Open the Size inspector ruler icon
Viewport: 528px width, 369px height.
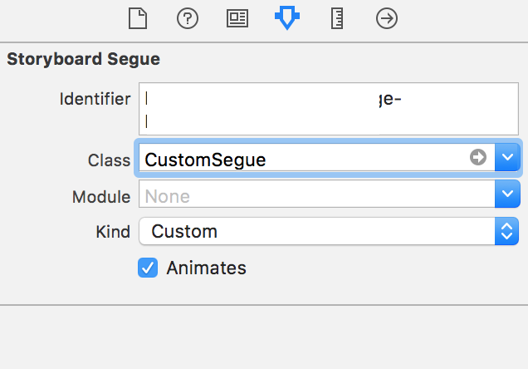(x=337, y=18)
